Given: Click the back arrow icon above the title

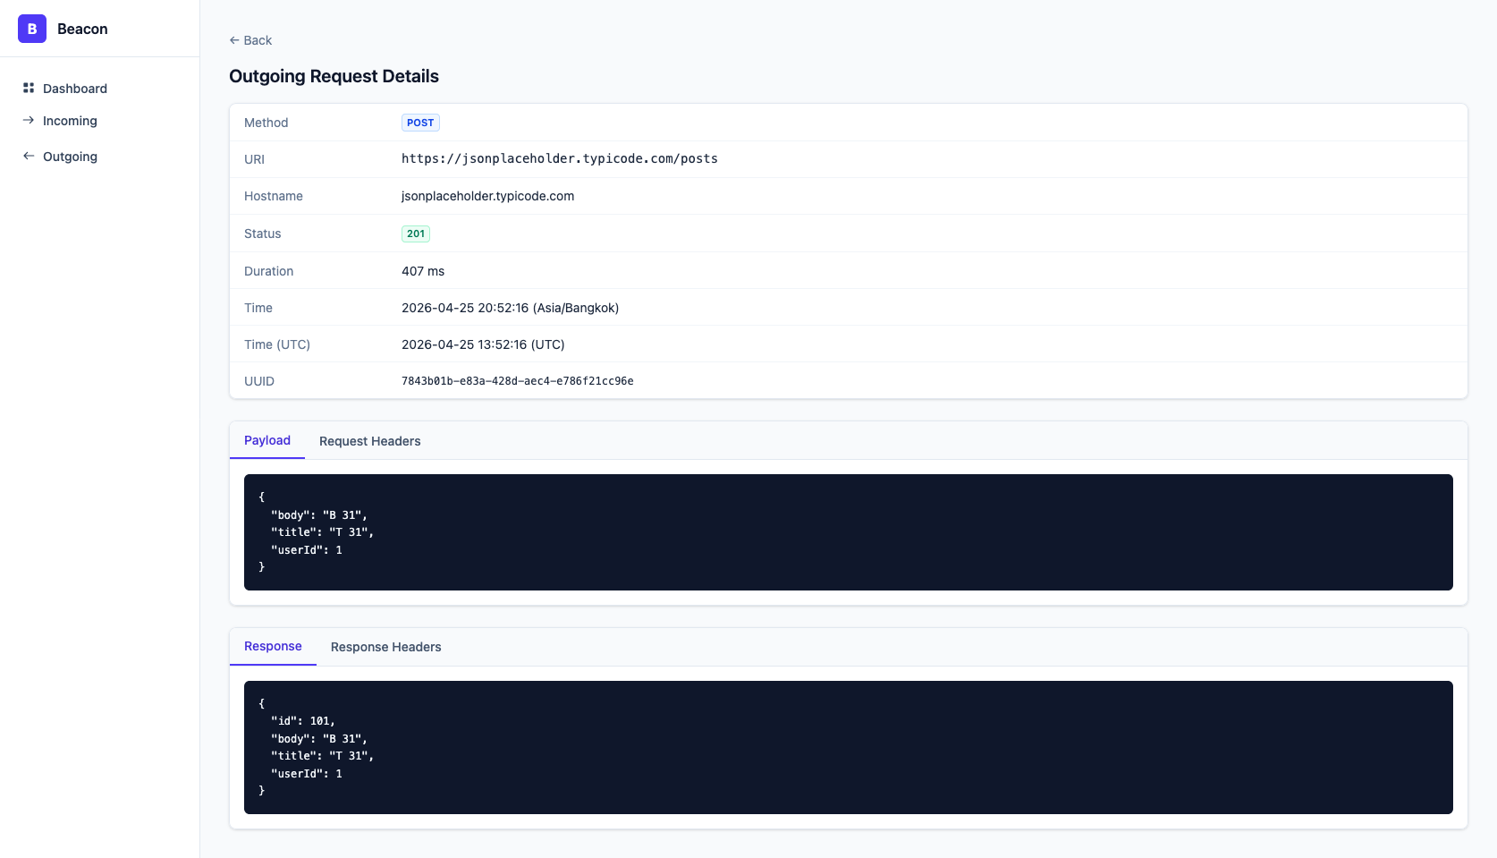Looking at the screenshot, I should 234,40.
